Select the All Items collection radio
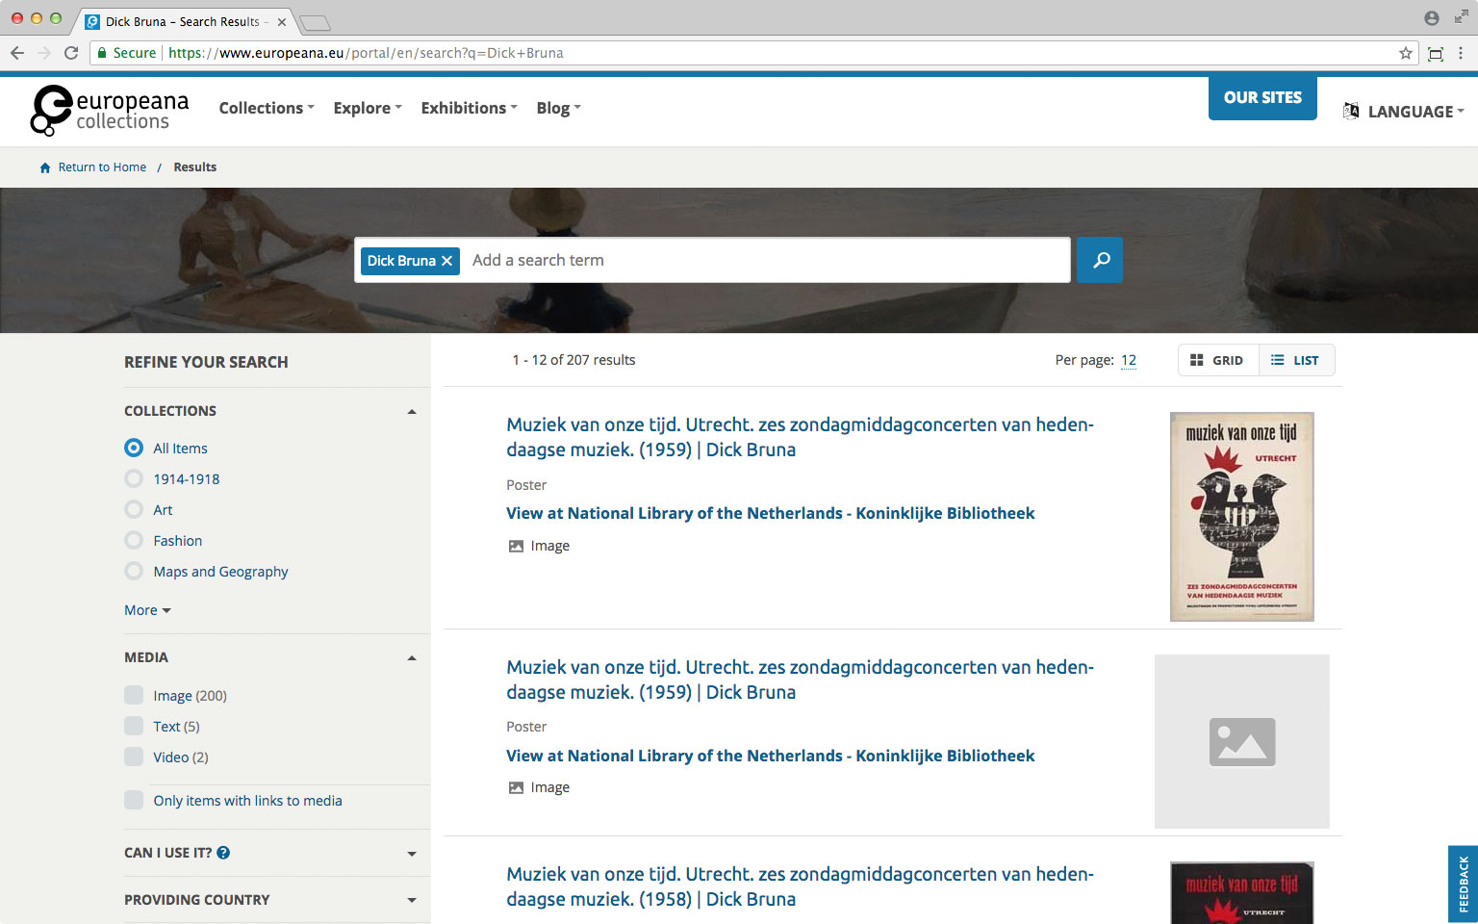1478x924 pixels. [134, 448]
